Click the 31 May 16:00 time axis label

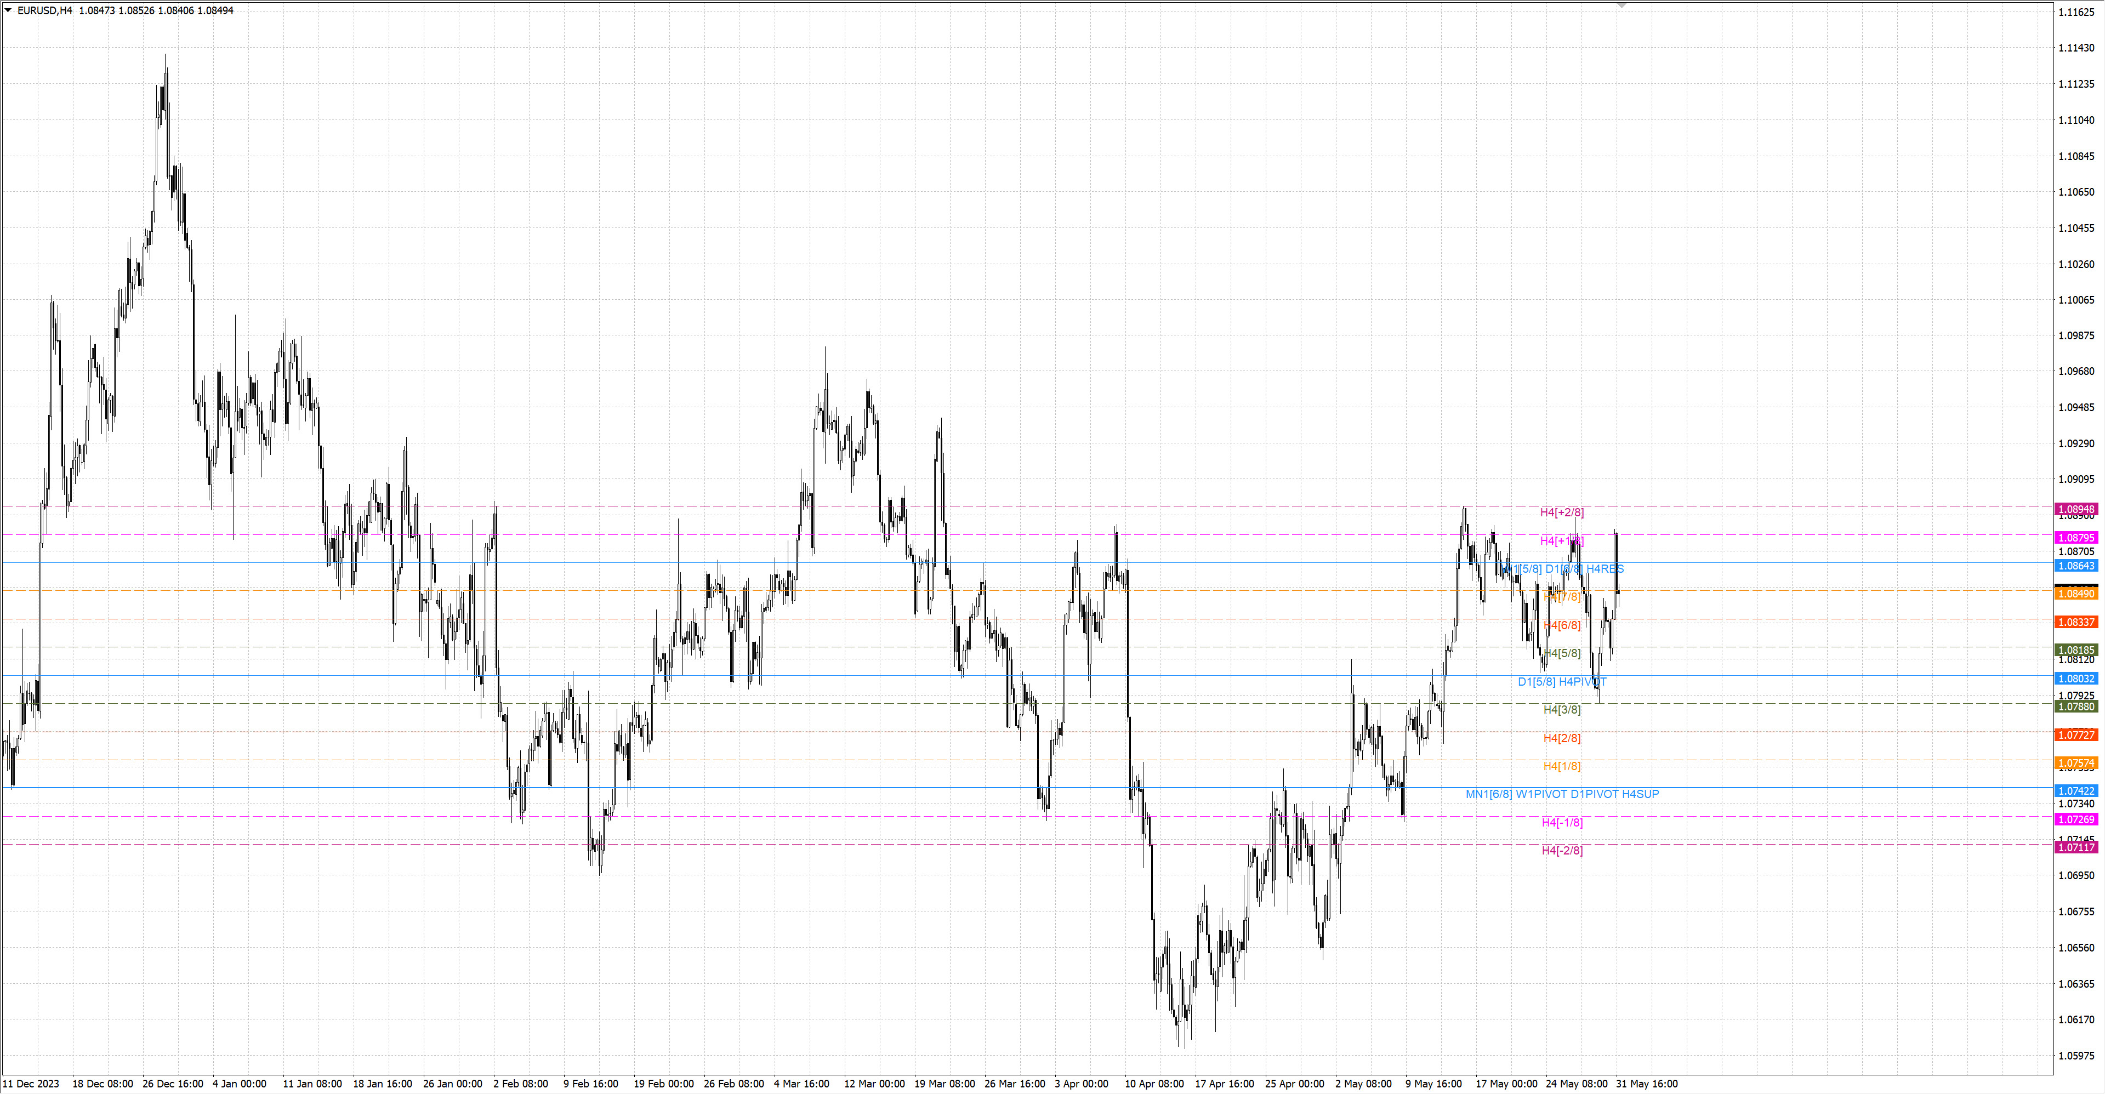click(1647, 1084)
